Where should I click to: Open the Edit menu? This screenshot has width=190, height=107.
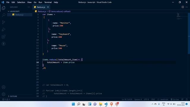pos(13,2)
